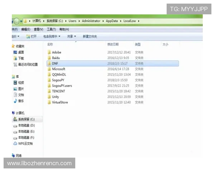The width and height of the screenshot is (215, 172).
Task: Select the Microsoft folder icon
Action: (49, 69)
